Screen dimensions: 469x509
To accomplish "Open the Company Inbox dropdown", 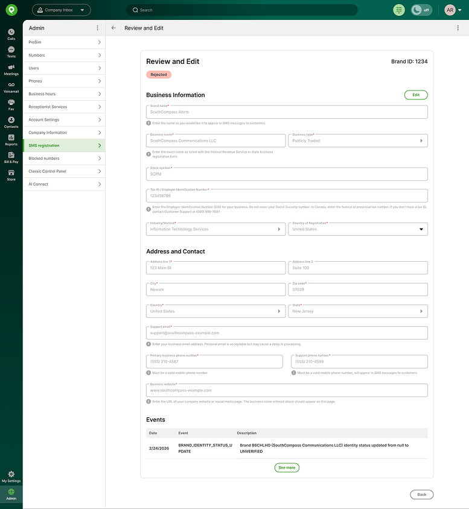I will [x=61, y=10].
